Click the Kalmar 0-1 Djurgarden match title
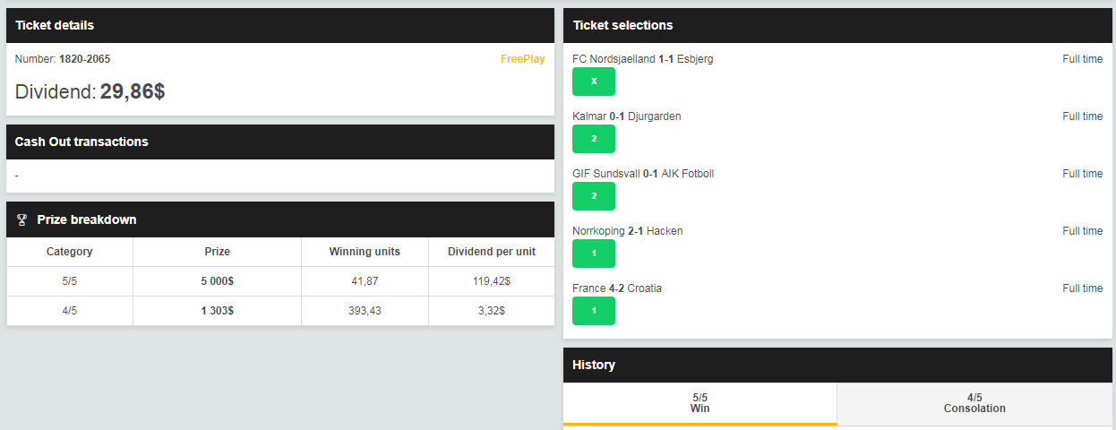Viewport: 1116px width, 430px height. (x=627, y=116)
